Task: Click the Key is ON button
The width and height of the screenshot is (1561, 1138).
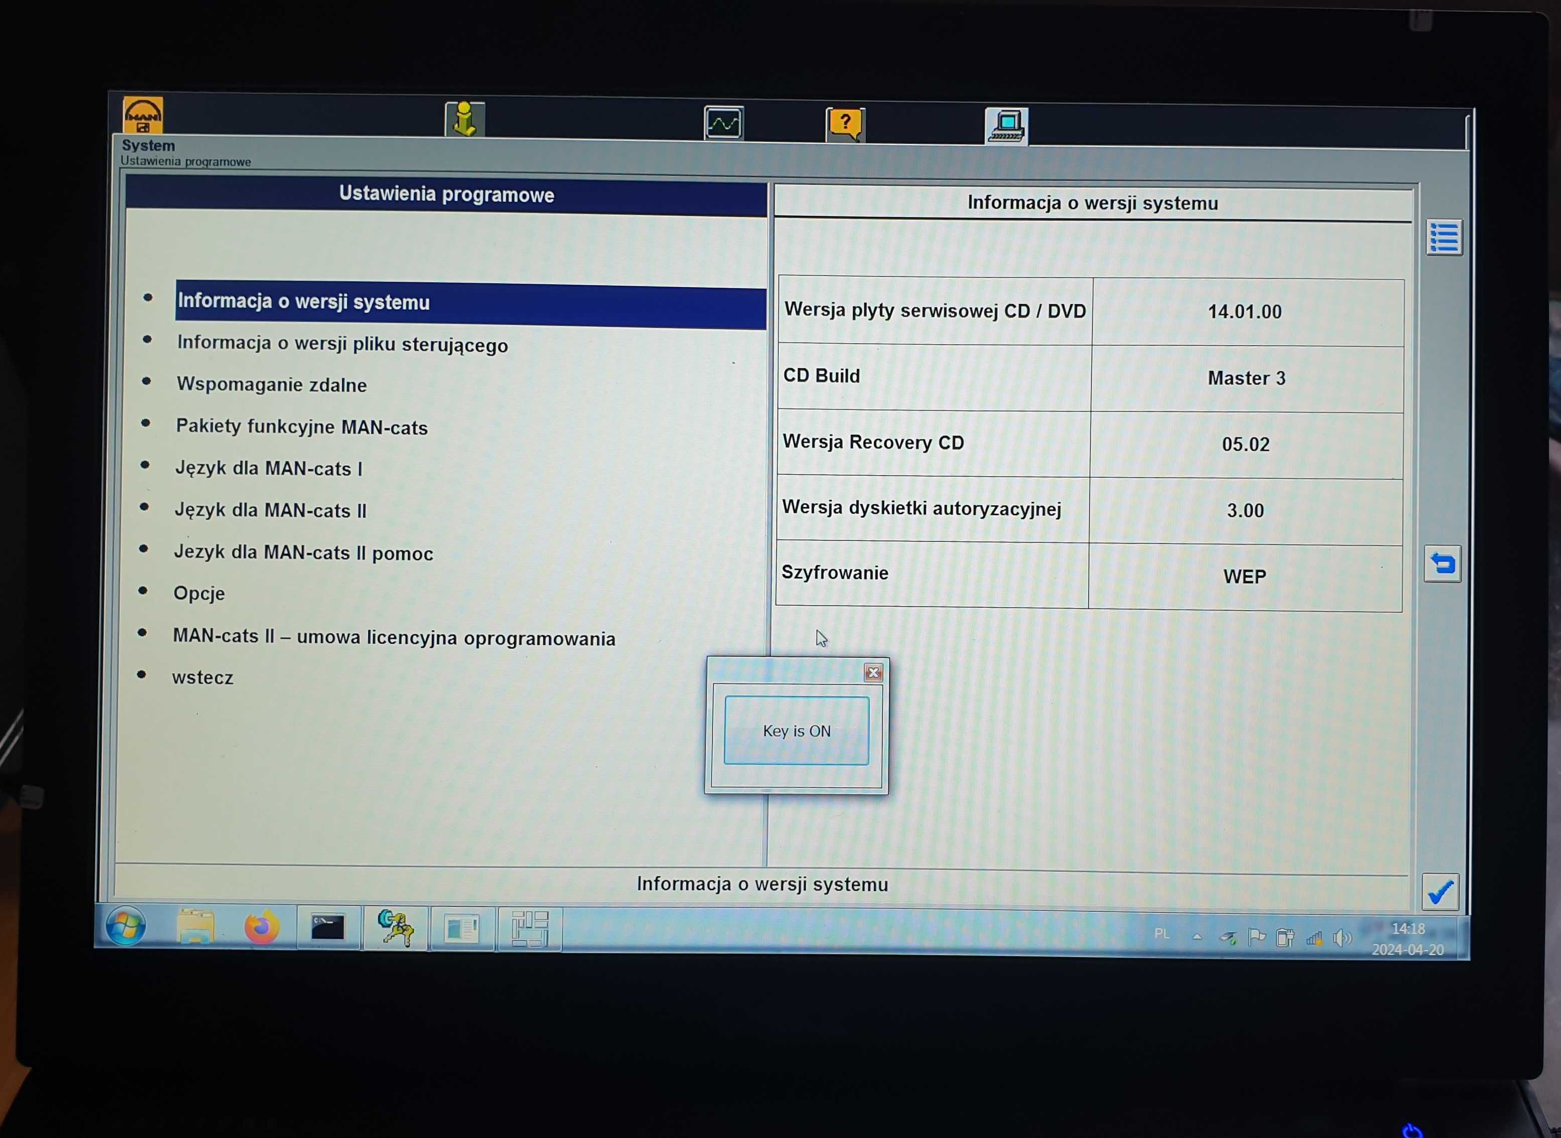Action: pyautogui.click(x=796, y=731)
